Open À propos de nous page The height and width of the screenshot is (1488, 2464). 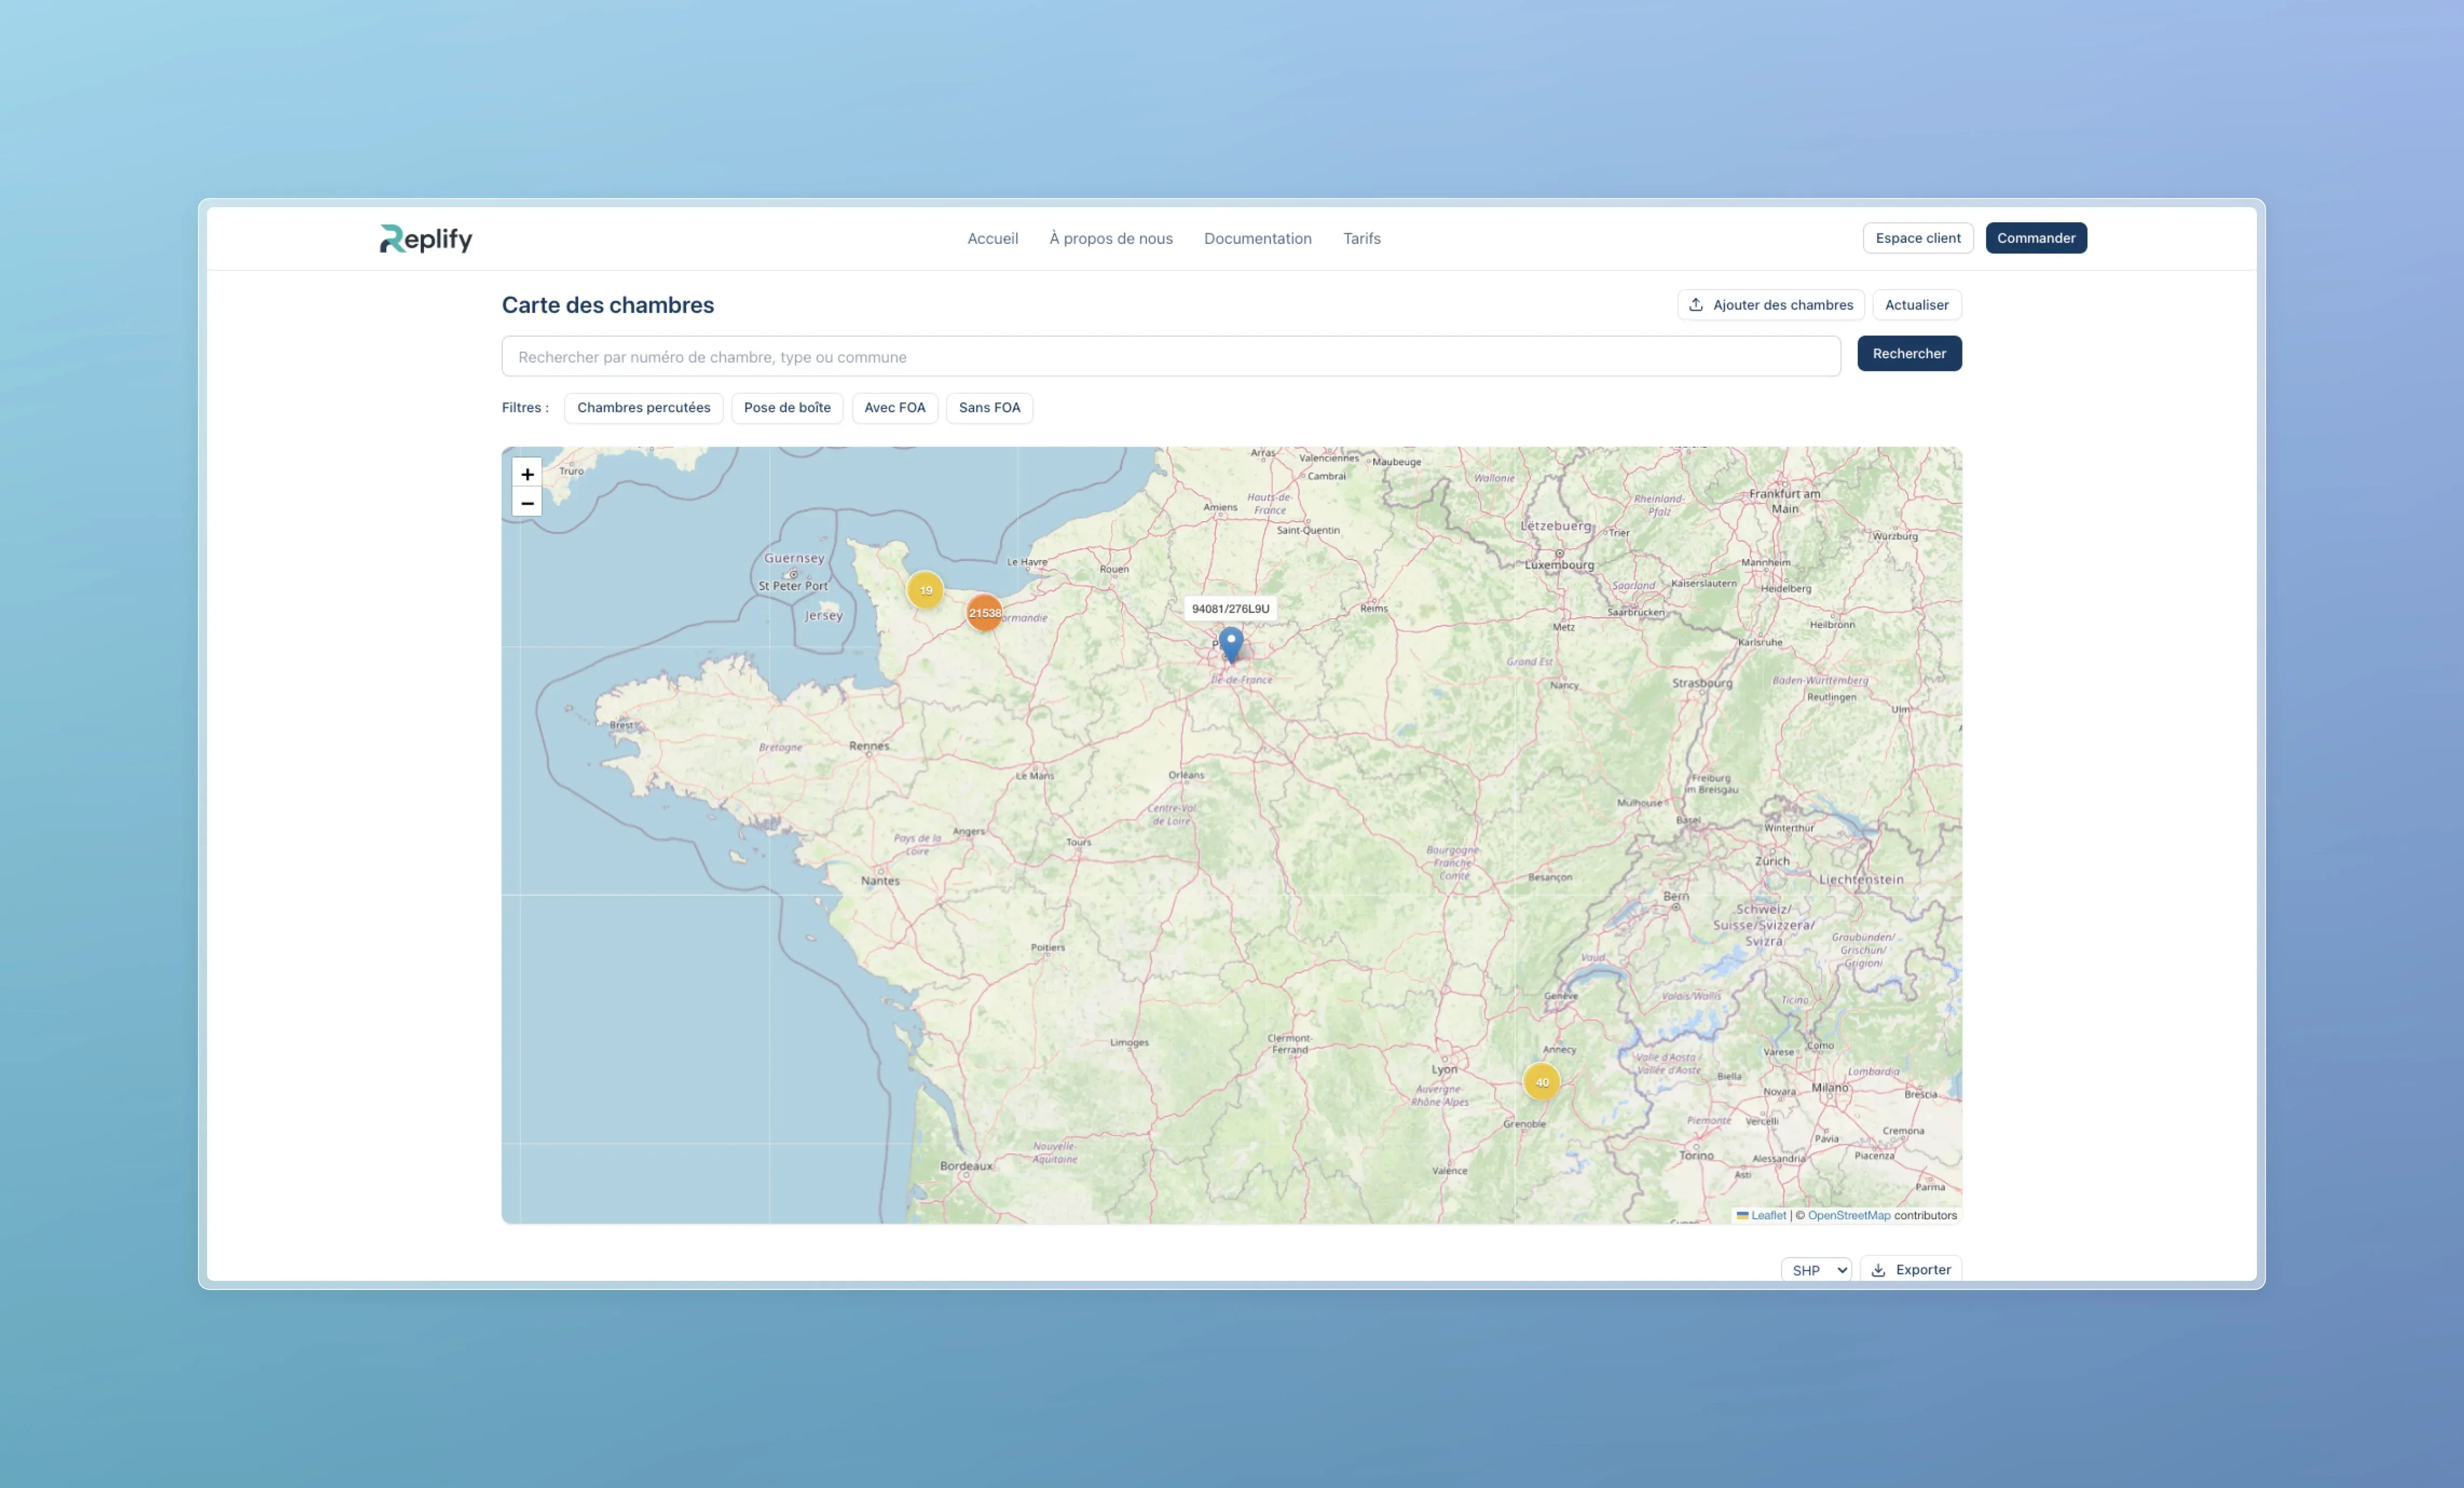[x=1110, y=238]
